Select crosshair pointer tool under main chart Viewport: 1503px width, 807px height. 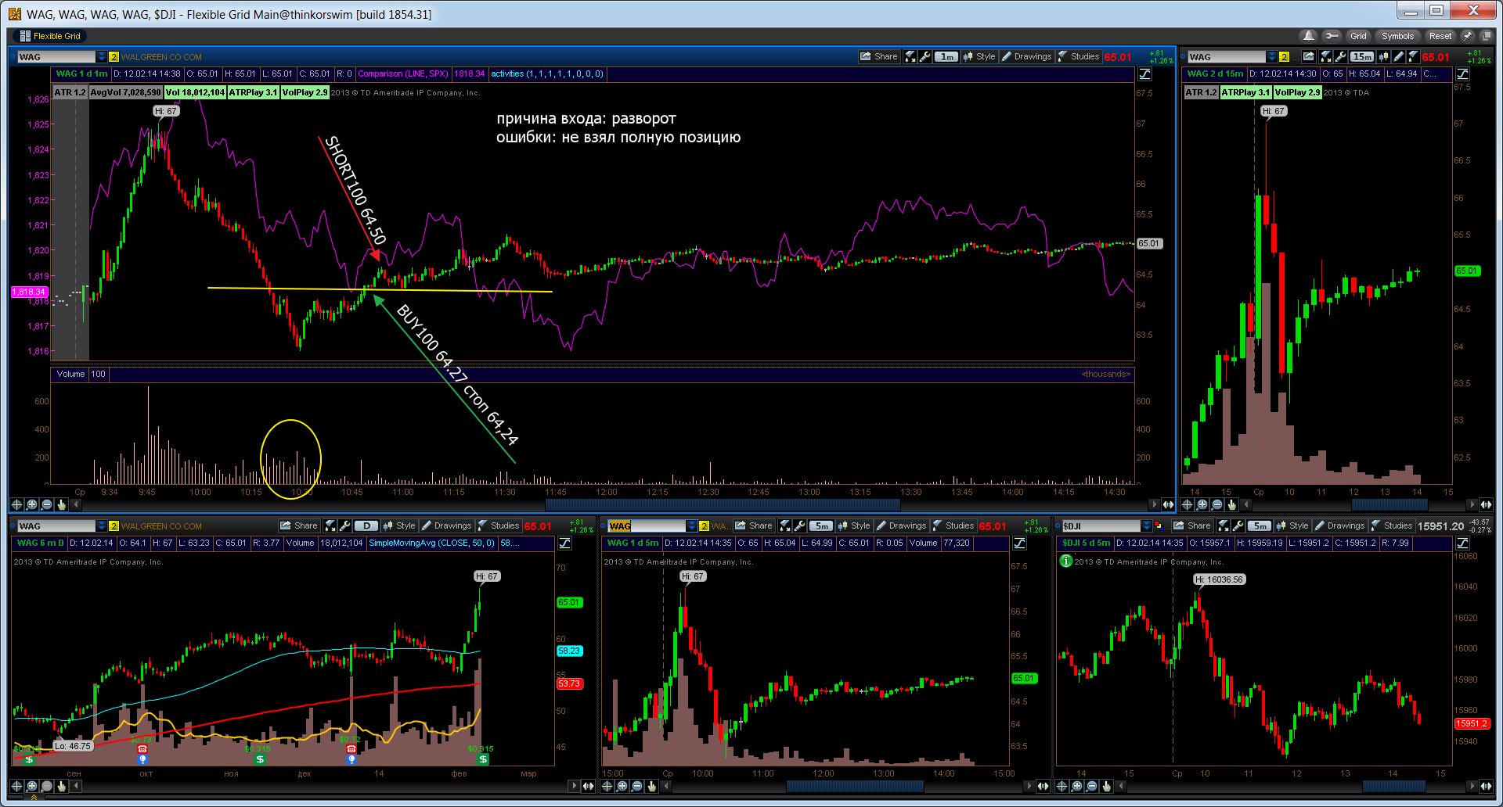16,504
